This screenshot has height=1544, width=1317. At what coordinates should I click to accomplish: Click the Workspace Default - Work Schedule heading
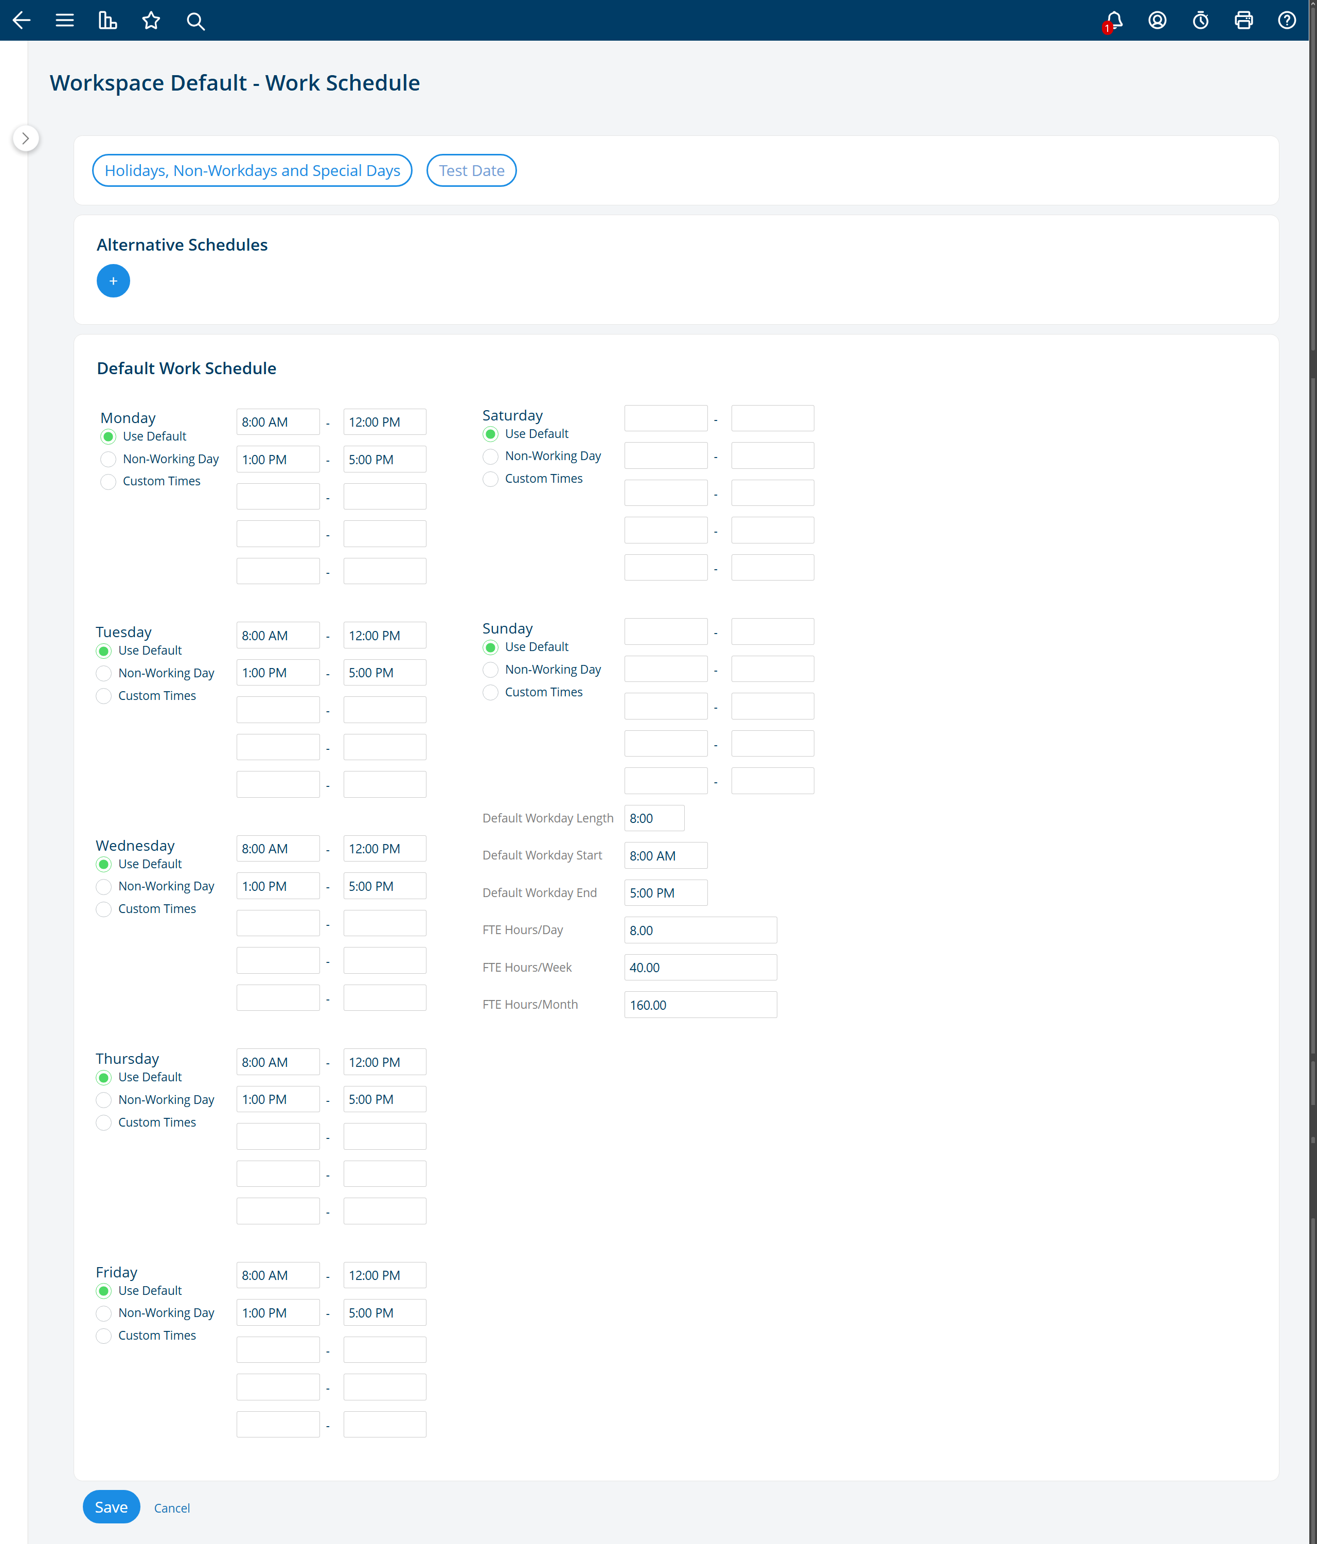(x=235, y=83)
